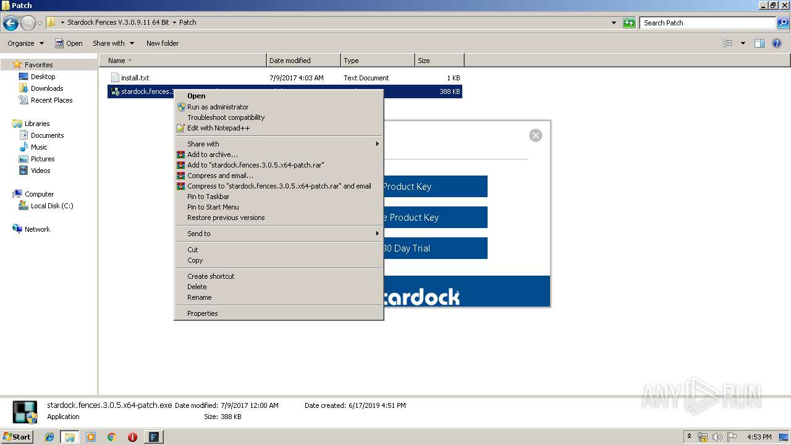
Task: Click the Back navigation arrow
Action: tap(11, 23)
